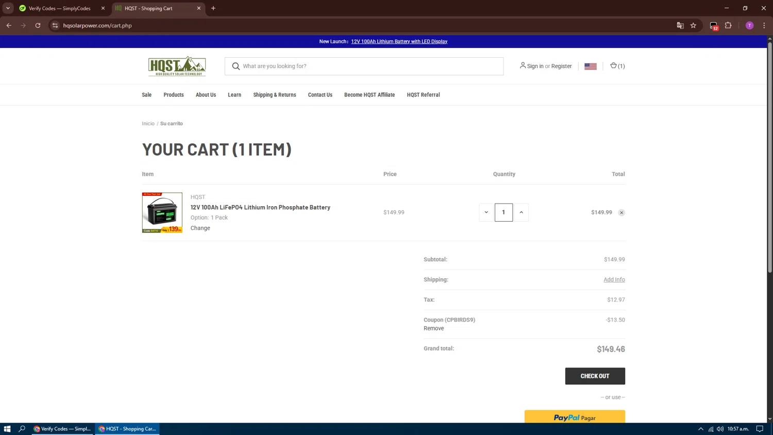Go to Inicio breadcrumb
Image resolution: width=773 pixels, height=435 pixels.
pos(148,124)
